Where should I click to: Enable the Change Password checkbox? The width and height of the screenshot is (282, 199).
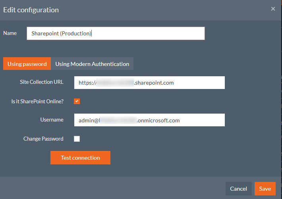[77, 139]
